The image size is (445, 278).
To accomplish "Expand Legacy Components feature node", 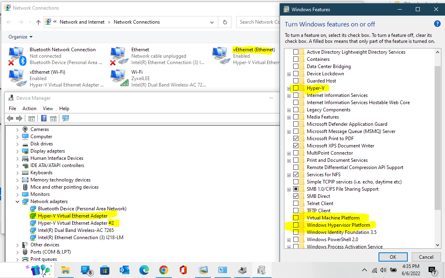I will (x=289, y=110).
